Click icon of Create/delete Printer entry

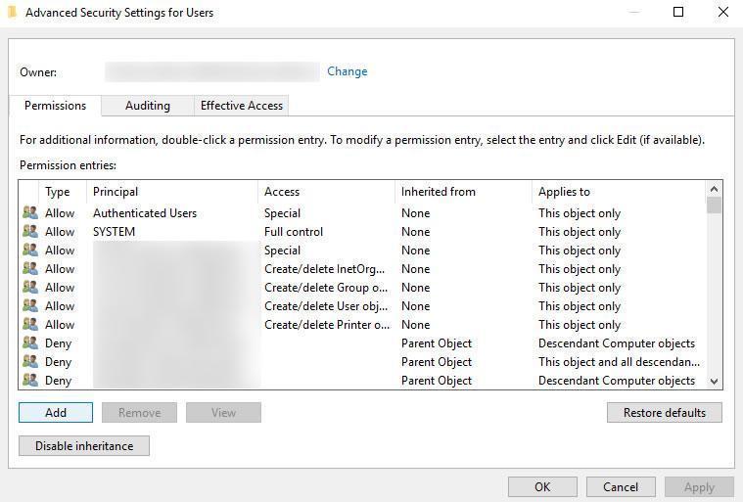pyautogui.click(x=29, y=325)
